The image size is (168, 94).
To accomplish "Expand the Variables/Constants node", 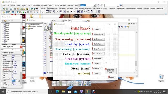I will tap(27, 27).
